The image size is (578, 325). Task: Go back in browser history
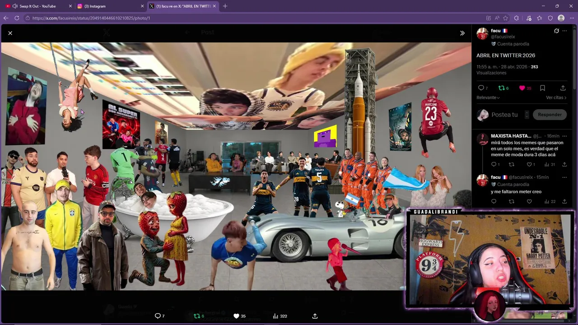coord(6,18)
